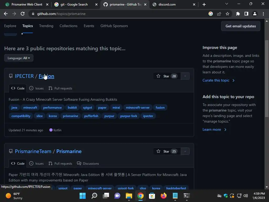Image resolution: width=269 pixels, height=202 pixels.
Task: Click the ipecter topic tag
Action: tap(148, 116)
